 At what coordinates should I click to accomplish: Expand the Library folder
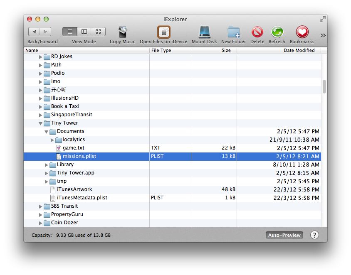[x=46, y=165]
